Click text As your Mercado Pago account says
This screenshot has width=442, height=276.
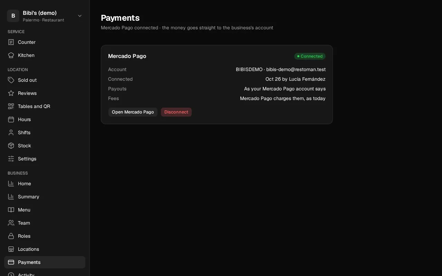pos(285,89)
